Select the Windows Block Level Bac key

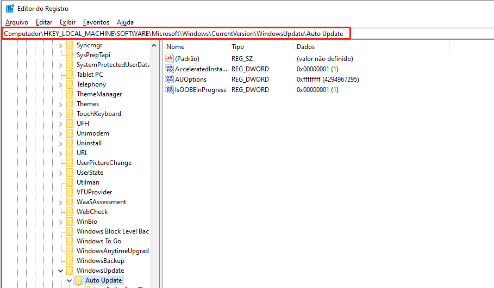pyautogui.click(x=112, y=231)
